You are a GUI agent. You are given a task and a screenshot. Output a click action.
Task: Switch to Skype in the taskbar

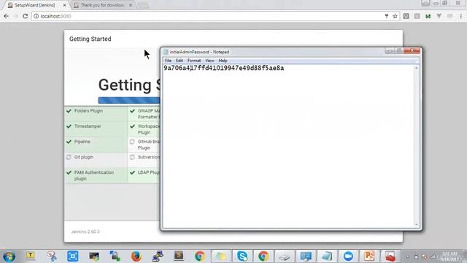(x=242, y=256)
